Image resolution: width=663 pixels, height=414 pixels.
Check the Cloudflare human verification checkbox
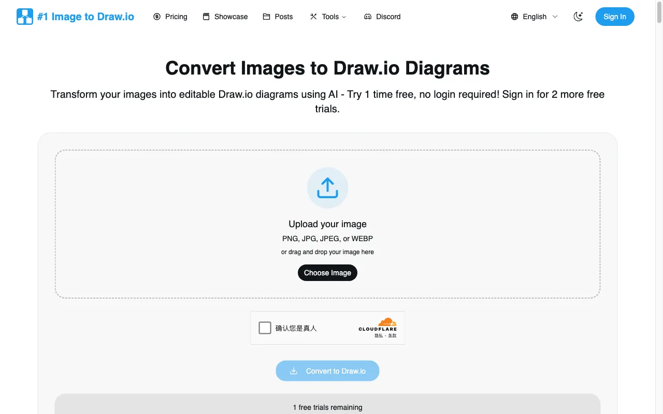tap(265, 328)
